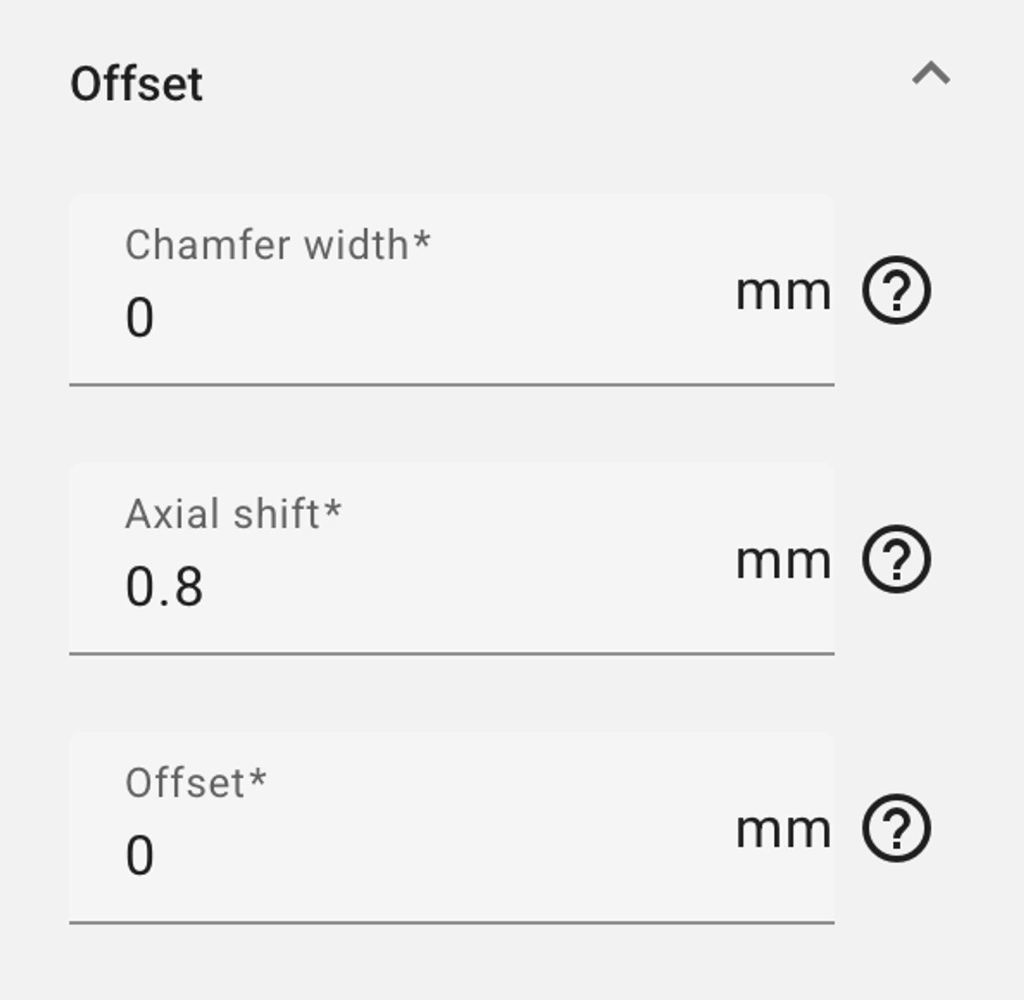Click the mm label of the Offset field

tap(782, 829)
